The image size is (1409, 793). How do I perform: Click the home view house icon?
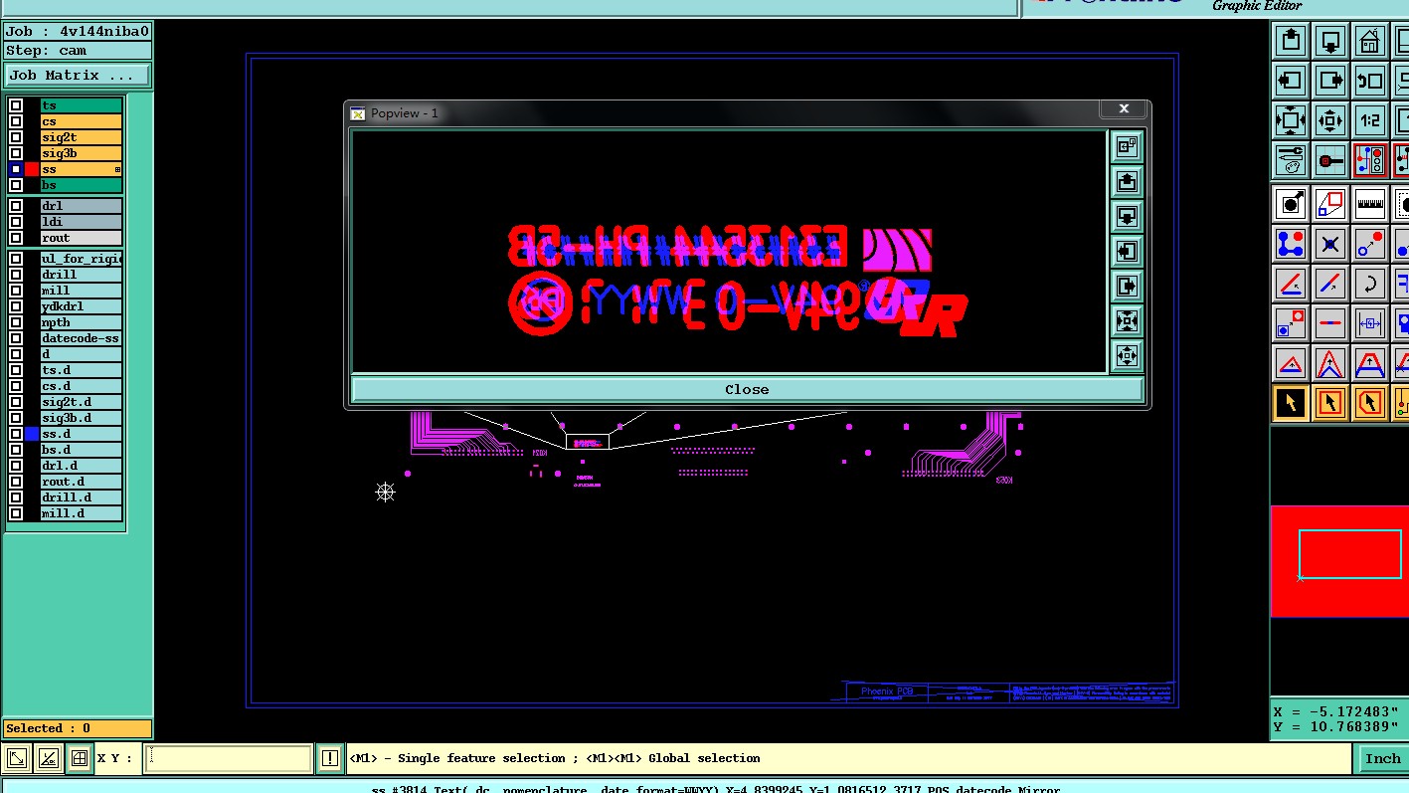[1370, 41]
